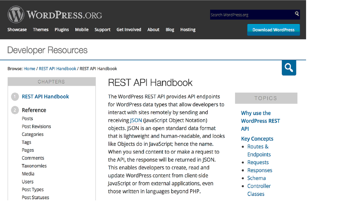The height and width of the screenshot is (222, 357).
Task: Open the Blog menu item
Action: (x=170, y=30)
